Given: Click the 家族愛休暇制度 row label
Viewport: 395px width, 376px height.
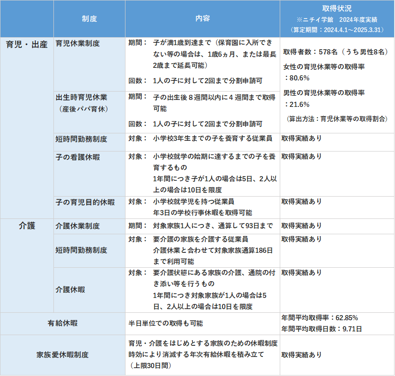Looking at the screenshot, I should 63,355.
